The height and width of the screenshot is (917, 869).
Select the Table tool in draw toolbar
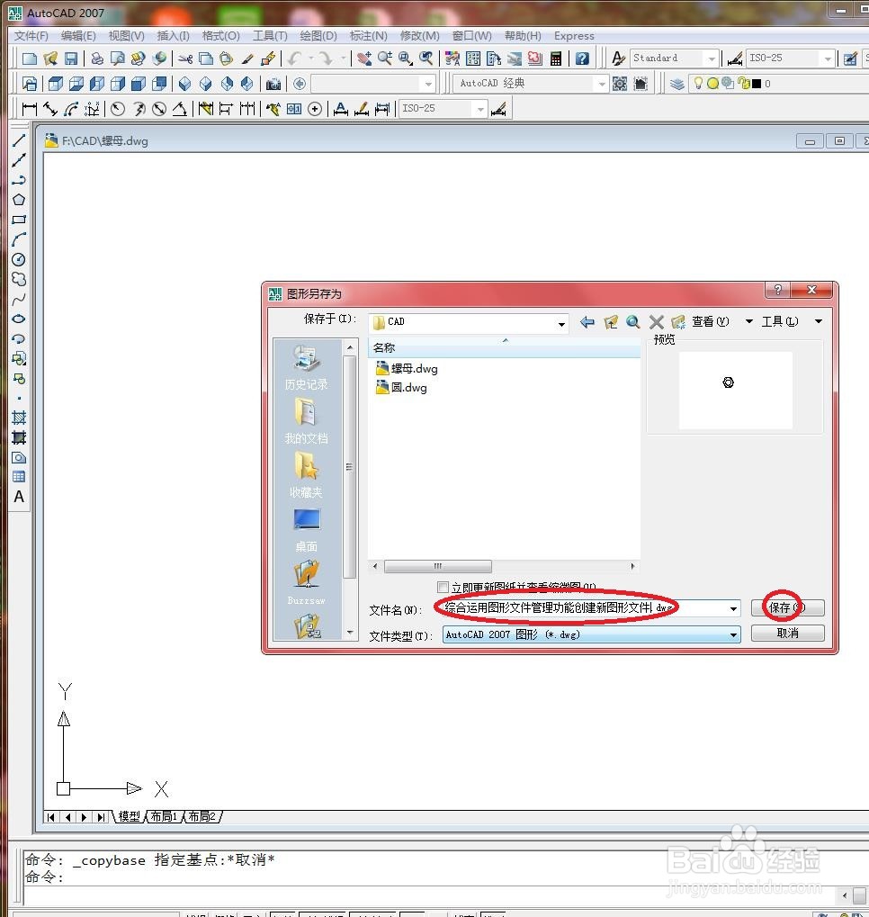(19, 477)
